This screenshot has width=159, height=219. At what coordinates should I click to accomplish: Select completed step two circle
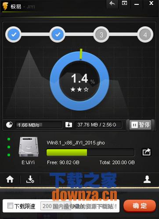pos(57,35)
